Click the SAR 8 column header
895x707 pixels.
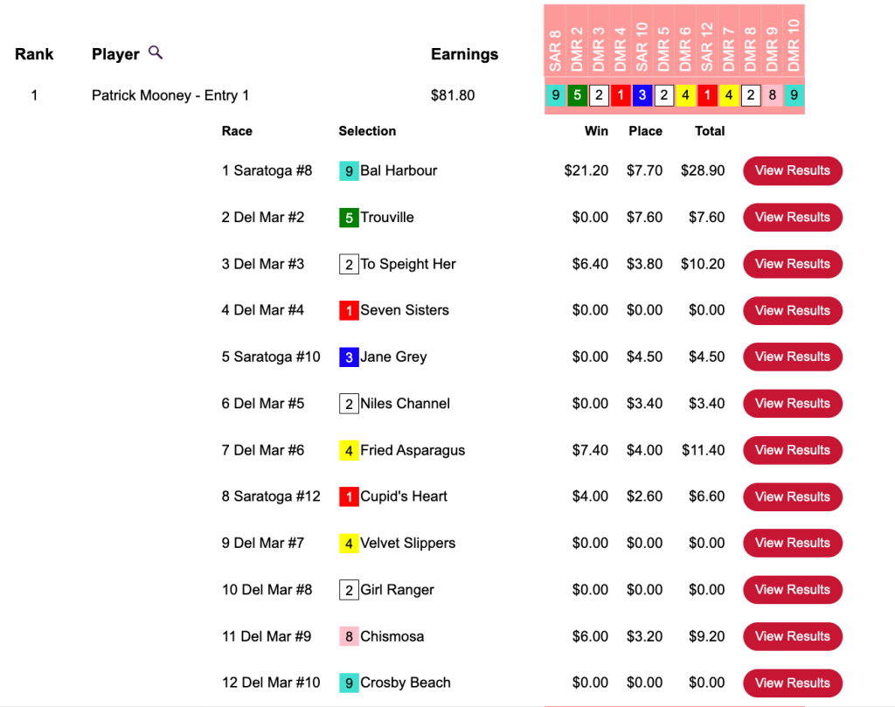click(x=555, y=44)
